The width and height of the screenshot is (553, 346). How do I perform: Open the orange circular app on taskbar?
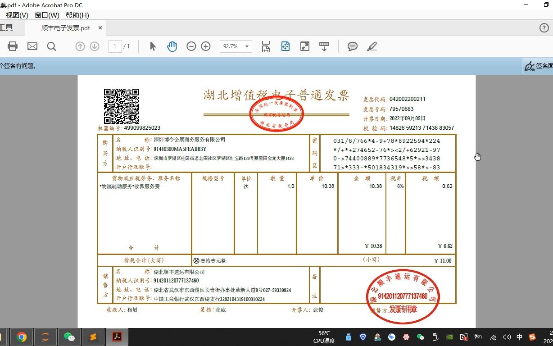[45, 337]
